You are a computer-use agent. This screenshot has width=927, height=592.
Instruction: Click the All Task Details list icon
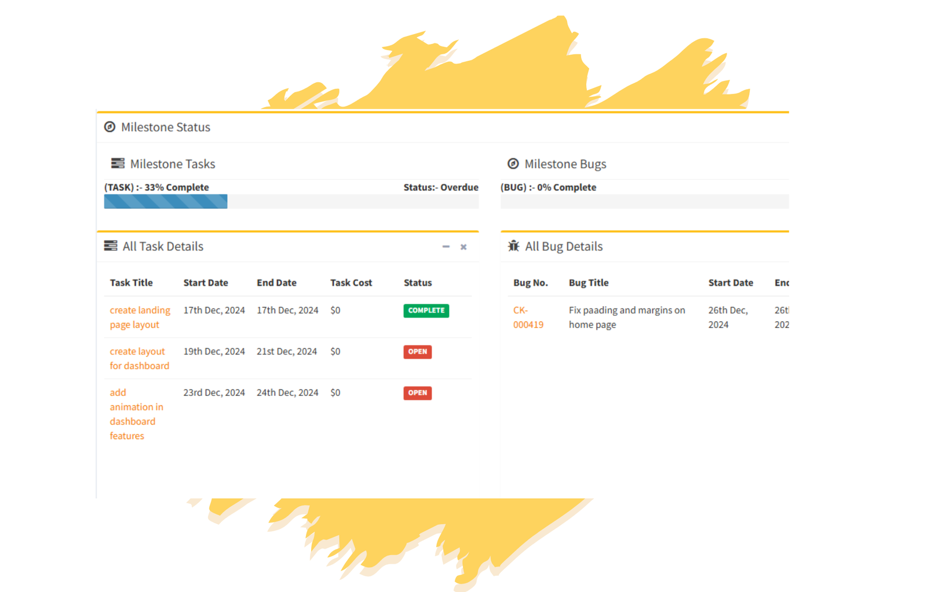pyautogui.click(x=111, y=246)
